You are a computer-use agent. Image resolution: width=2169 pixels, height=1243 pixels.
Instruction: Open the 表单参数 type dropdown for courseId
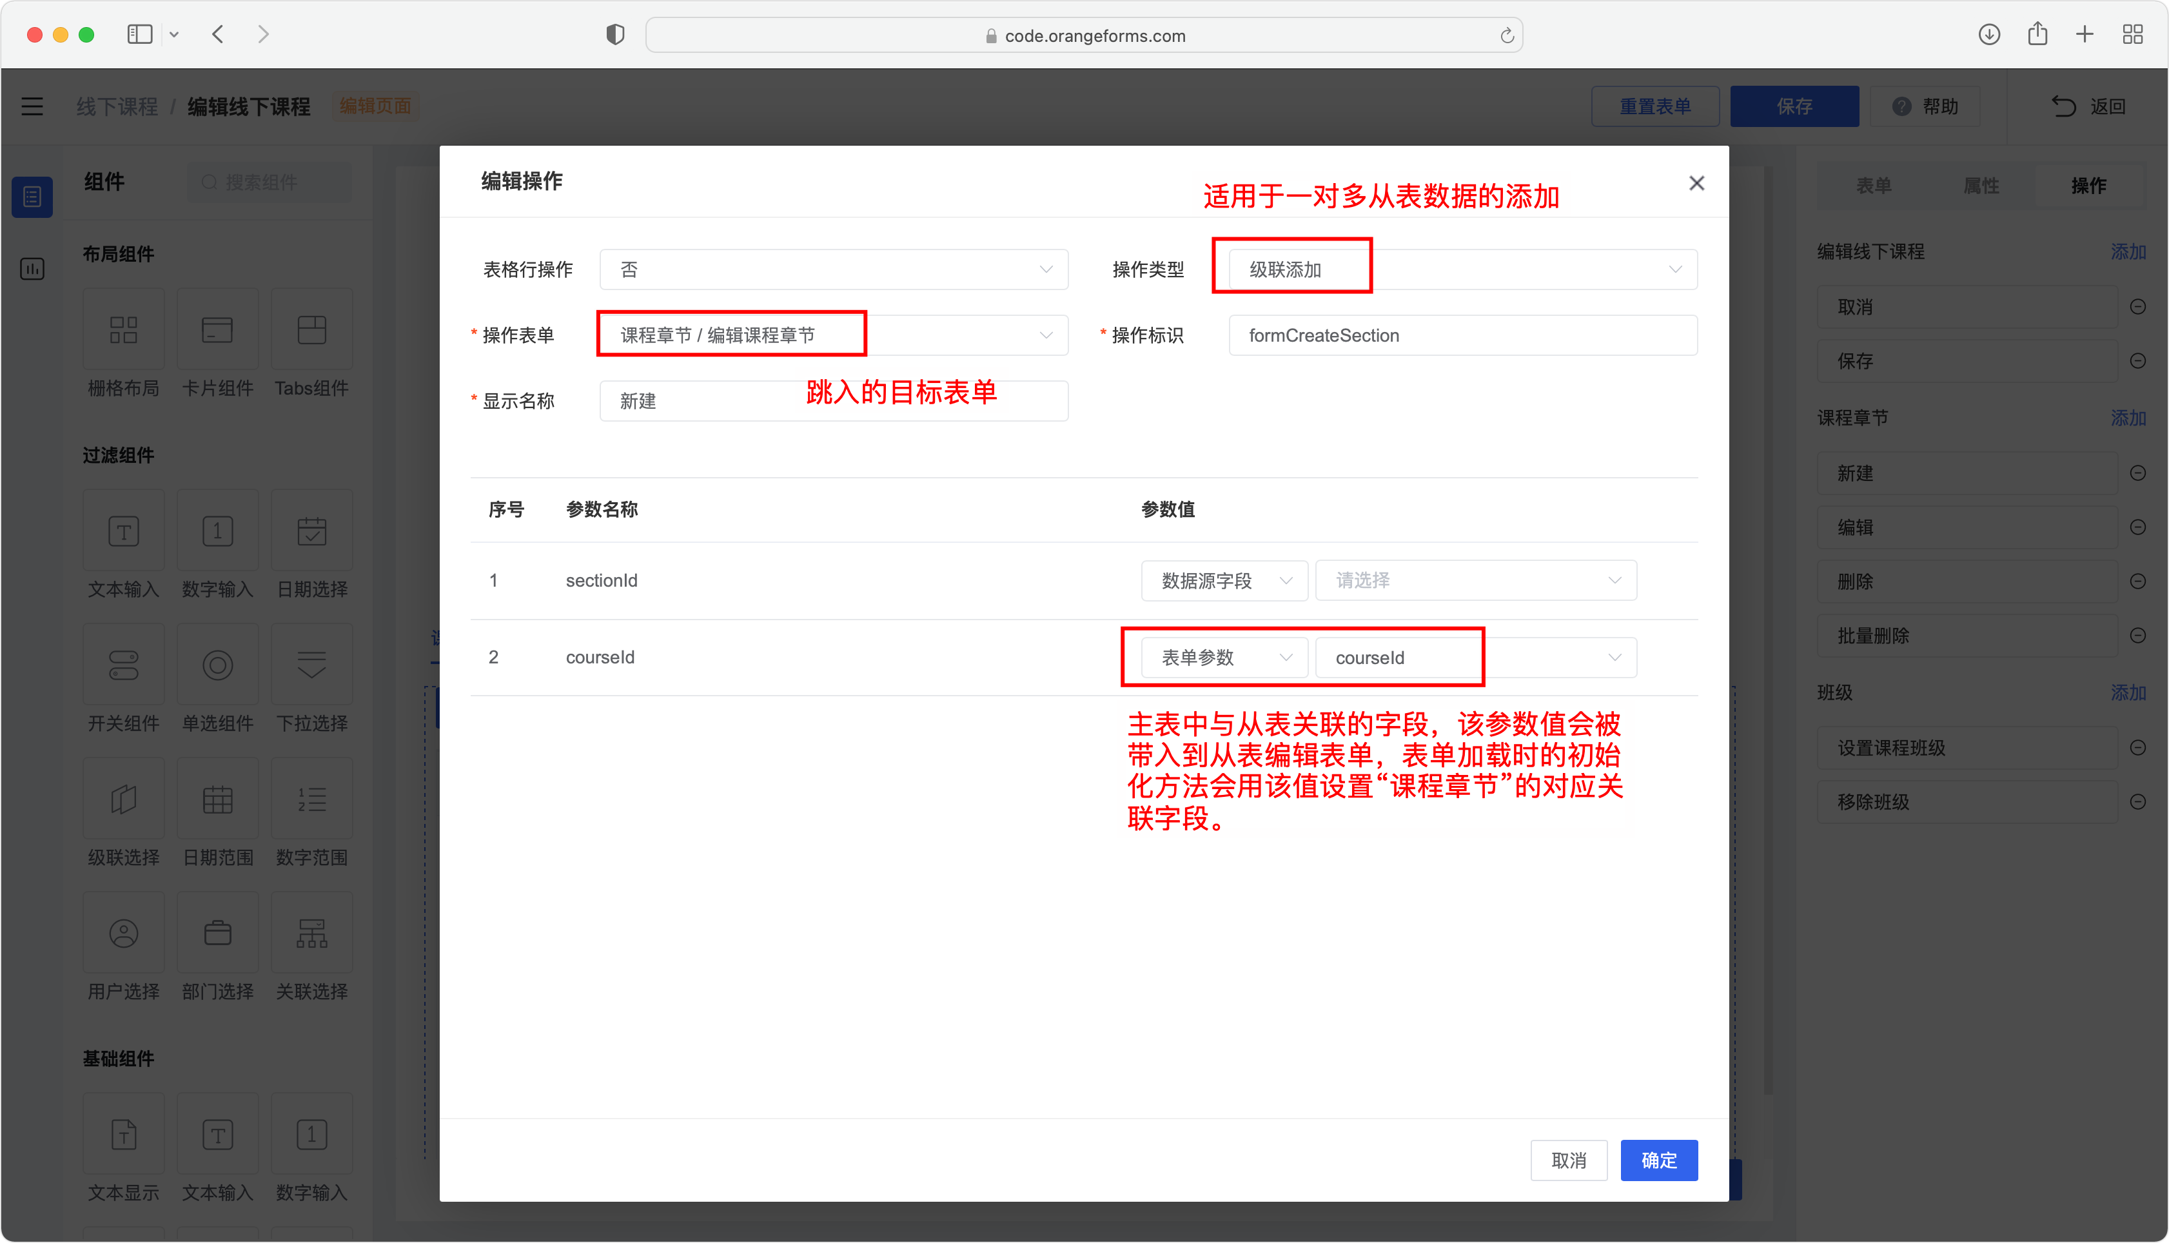pyautogui.click(x=1224, y=658)
